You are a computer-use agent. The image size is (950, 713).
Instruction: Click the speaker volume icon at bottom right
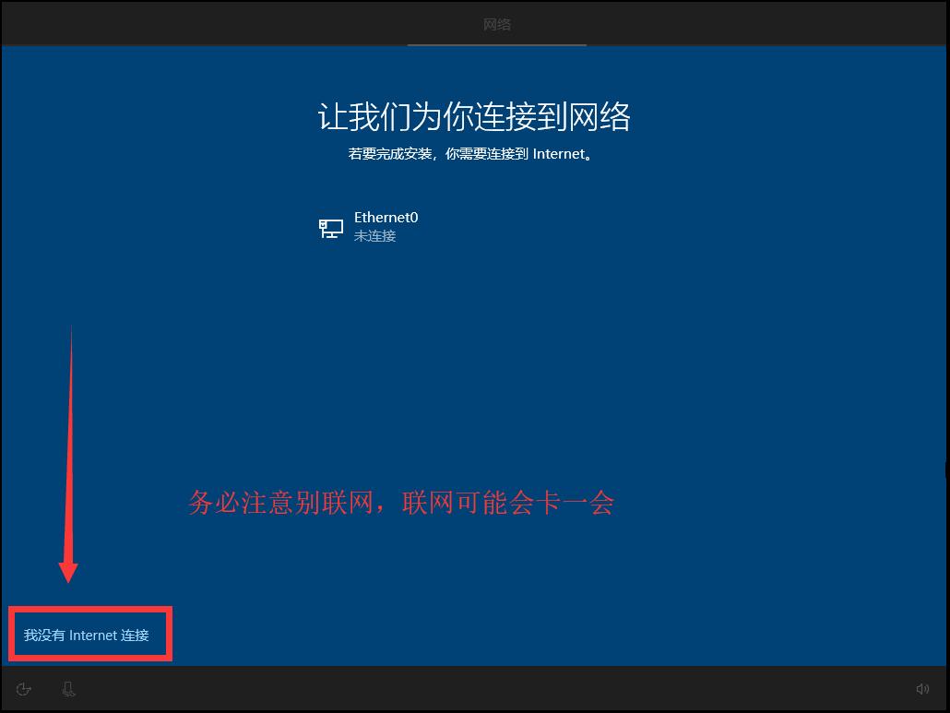(x=922, y=689)
